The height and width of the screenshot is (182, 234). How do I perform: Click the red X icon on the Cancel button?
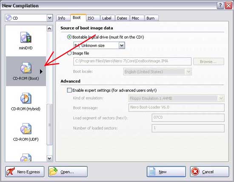click(x=195, y=171)
